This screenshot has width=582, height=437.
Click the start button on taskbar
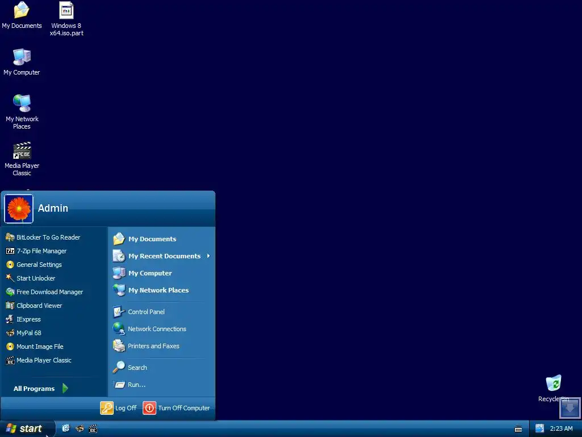pyautogui.click(x=27, y=429)
